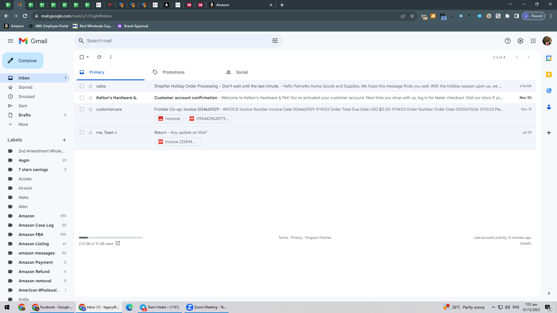Open the Drafts folder

(x=35, y=115)
